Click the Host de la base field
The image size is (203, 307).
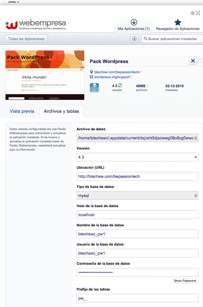pos(137,215)
